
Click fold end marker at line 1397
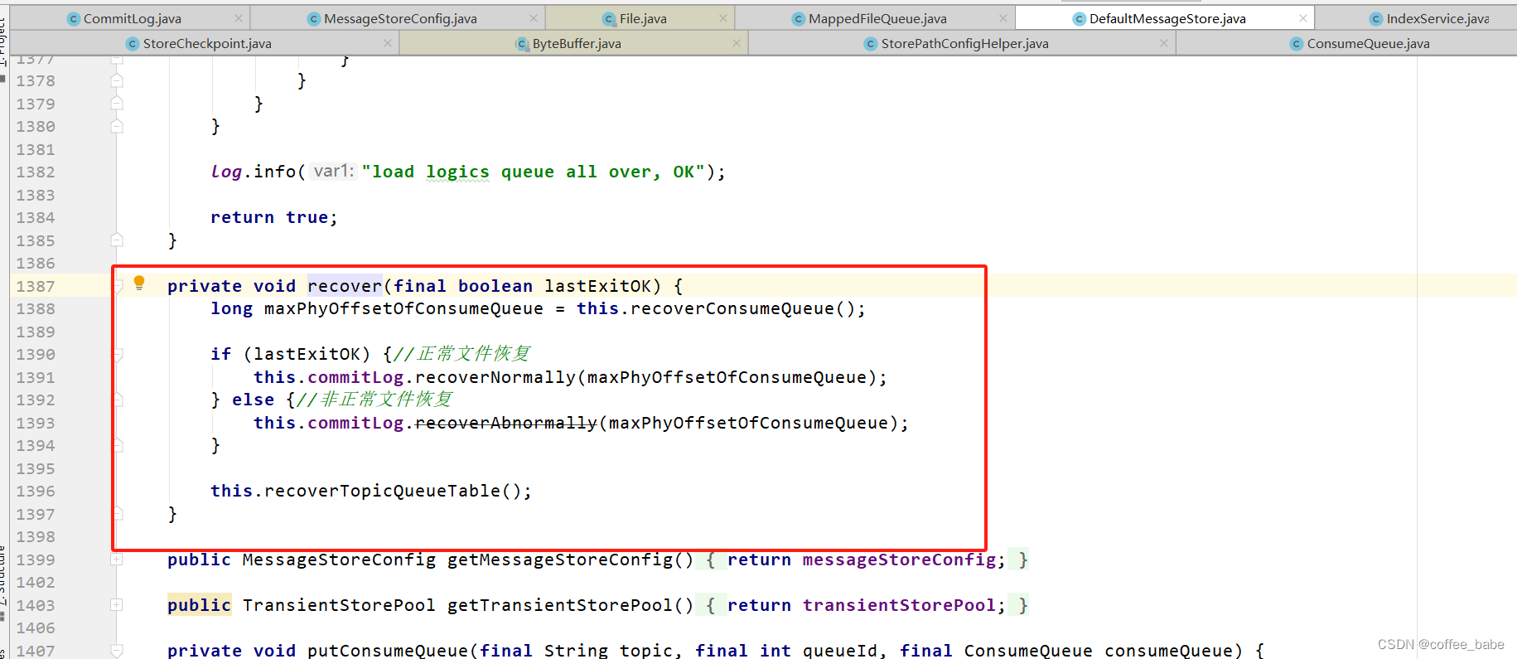[117, 514]
